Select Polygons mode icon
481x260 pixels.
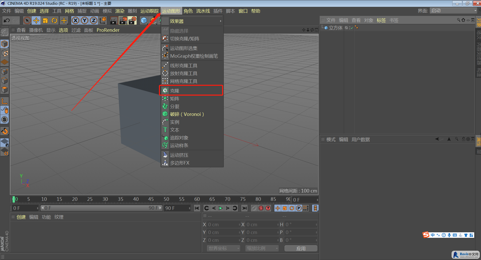coord(5,90)
